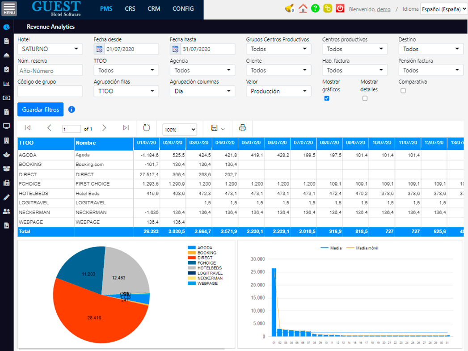468x351 pixels.
Task: Refresh the report with the circular arrow
Action: [146, 128]
